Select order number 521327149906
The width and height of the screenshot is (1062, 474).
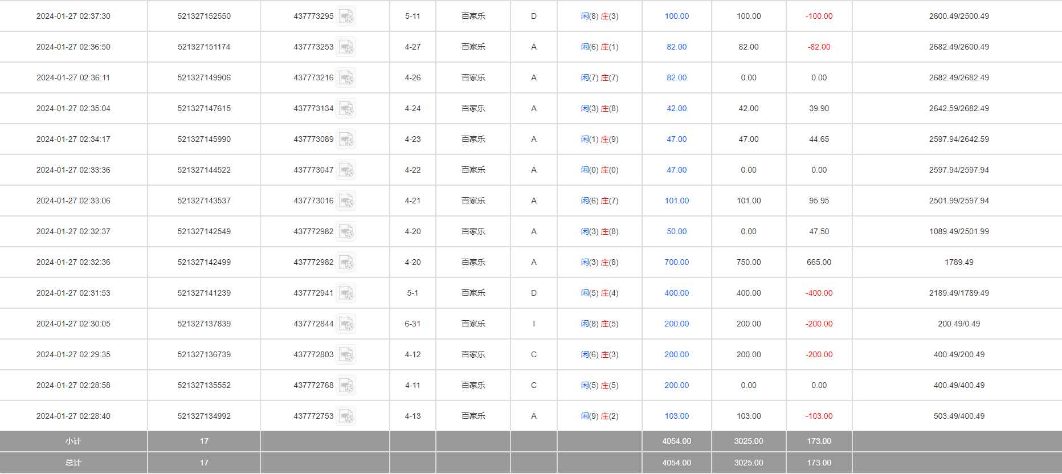(204, 77)
